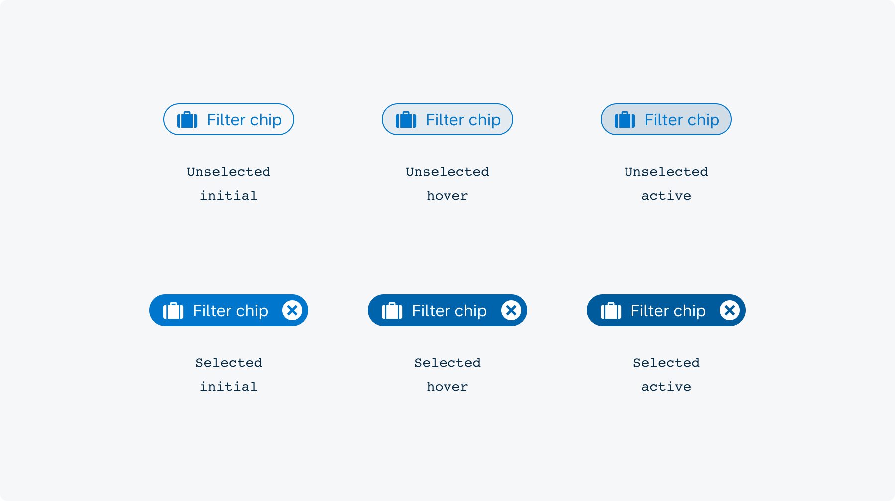Click Filter chip text in Selected hover chip
This screenshot has width=895, height=501.
coord(449,311)
